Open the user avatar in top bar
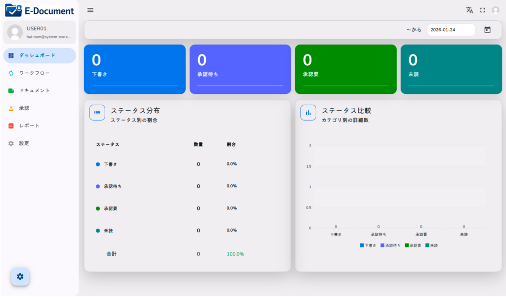Screen dimensions: 506x297 click(496, 10)
